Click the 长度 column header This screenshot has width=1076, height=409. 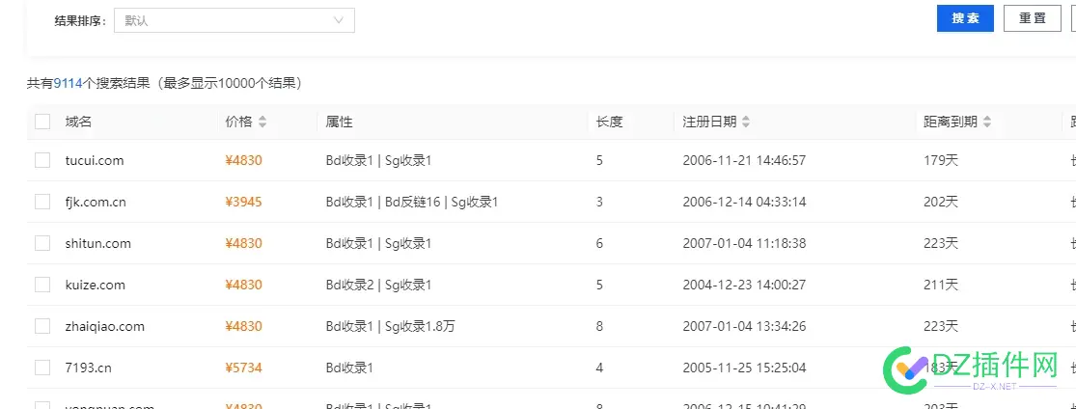click(x=609, y=123)
